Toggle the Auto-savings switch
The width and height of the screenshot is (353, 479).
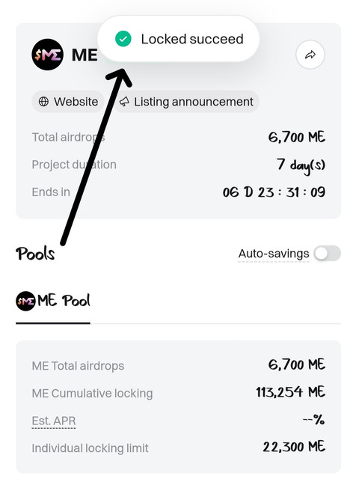[x=328, y=253]
